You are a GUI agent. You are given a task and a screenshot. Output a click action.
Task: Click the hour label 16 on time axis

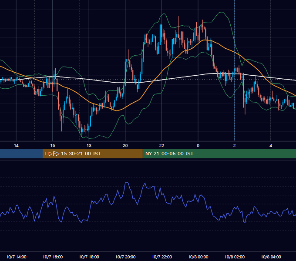click(53, 146)
